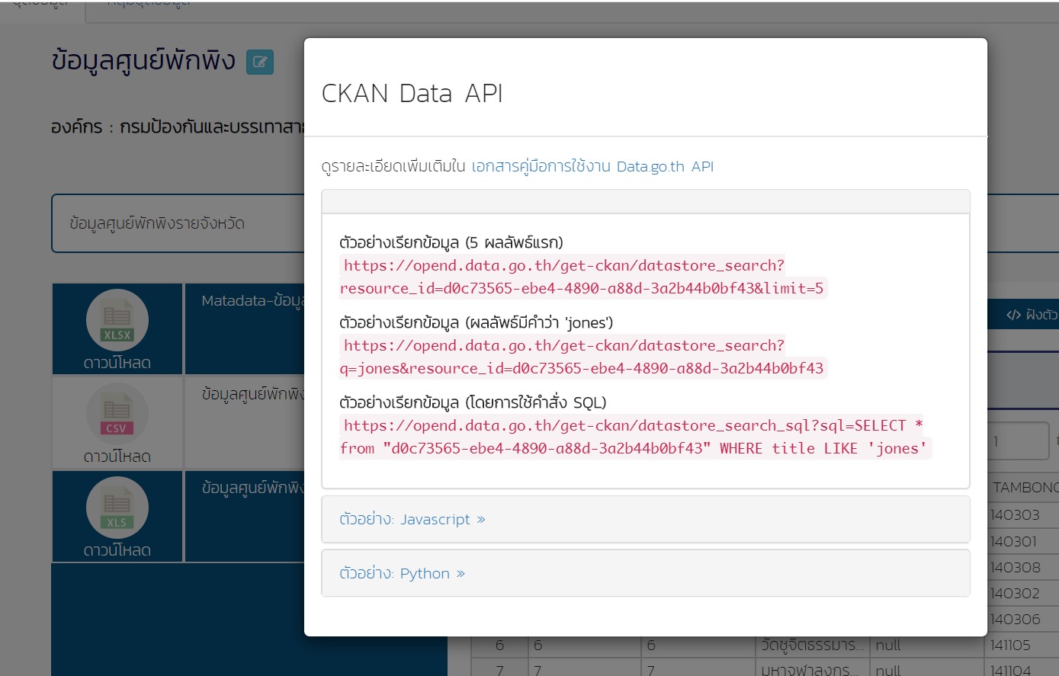Open the Data.go.th API manual link
The width and height of the screenshot is (1059, 676).
(592, 166)
